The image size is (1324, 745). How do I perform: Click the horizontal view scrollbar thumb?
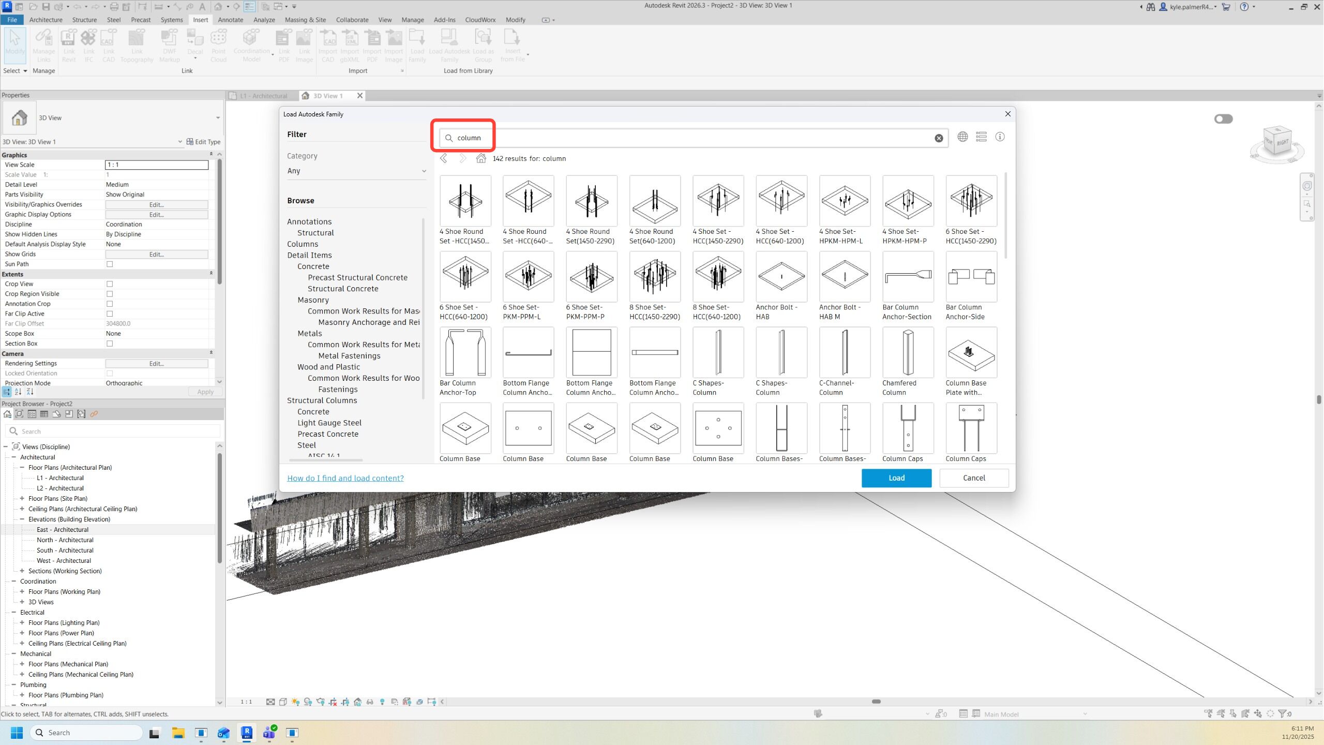point(876,702)
